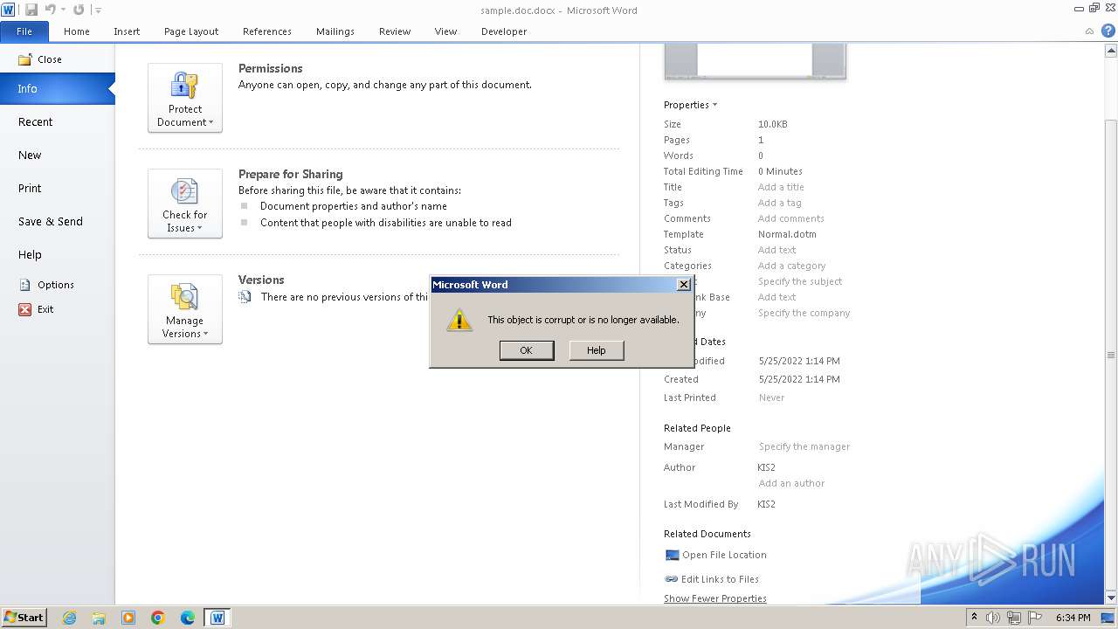Open the Windows Start button
The image size is (1118, 629).
(24, 618)
